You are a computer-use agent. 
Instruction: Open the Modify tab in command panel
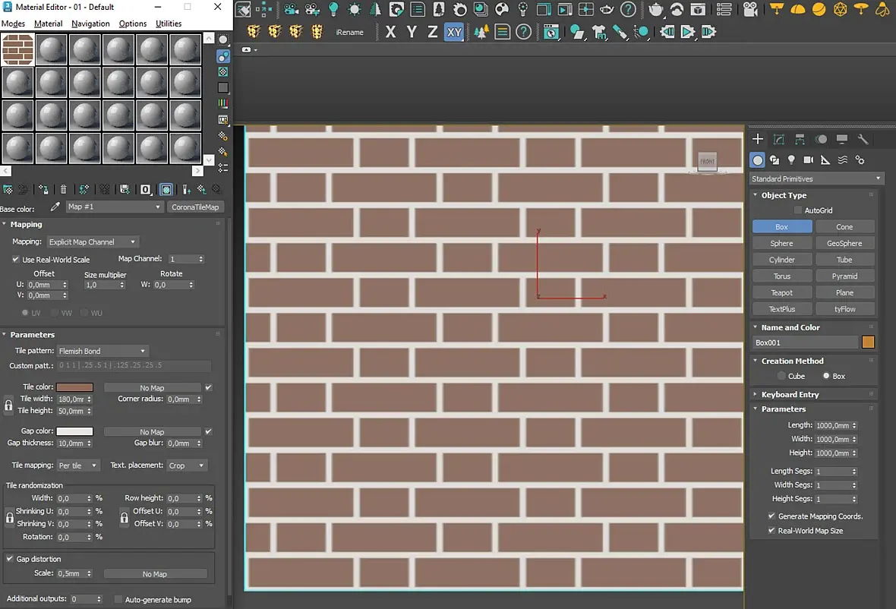778,140
